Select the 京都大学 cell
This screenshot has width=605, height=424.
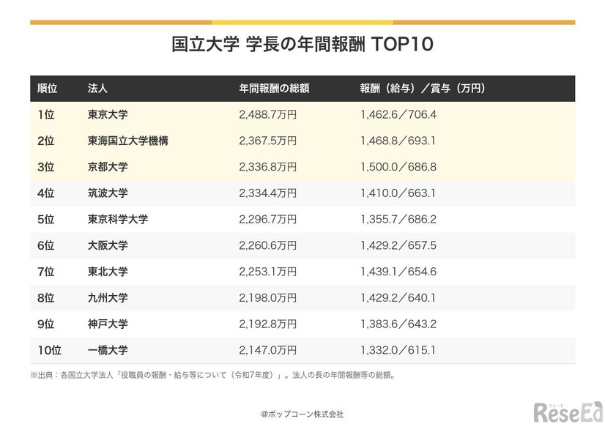[x=108, y=167]
